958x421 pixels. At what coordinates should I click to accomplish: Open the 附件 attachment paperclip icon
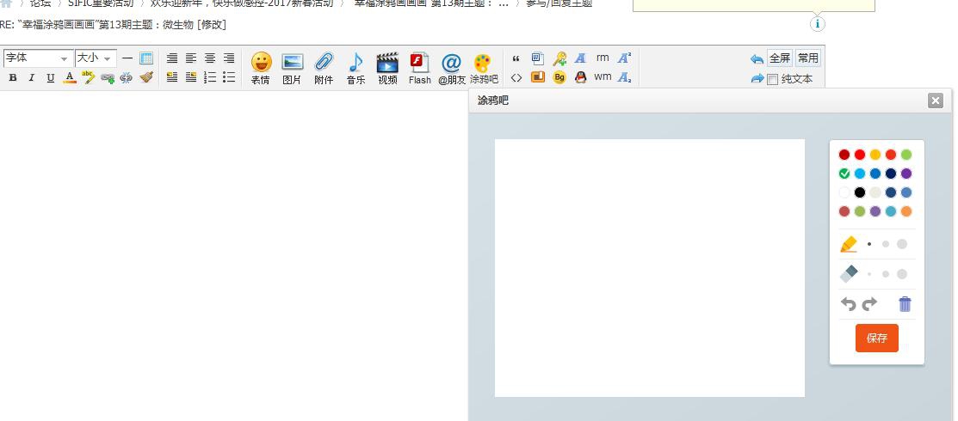click(324, 68)
